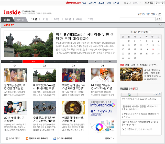The image size is (165, 144).
Task: Click the 인사이드 RSS 구독하기 link
Action: tap(37, 138)
